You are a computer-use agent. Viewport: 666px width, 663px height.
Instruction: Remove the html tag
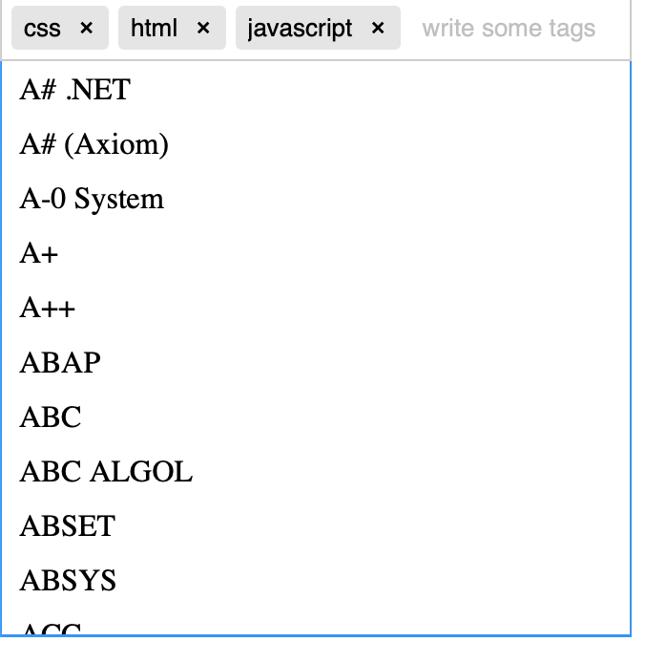pyautogui.click(x=203, y=28)
